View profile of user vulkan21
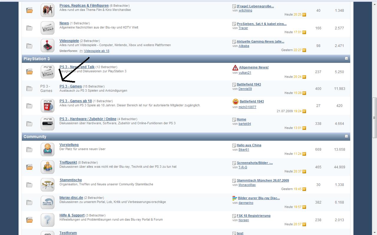 point(245,73)
